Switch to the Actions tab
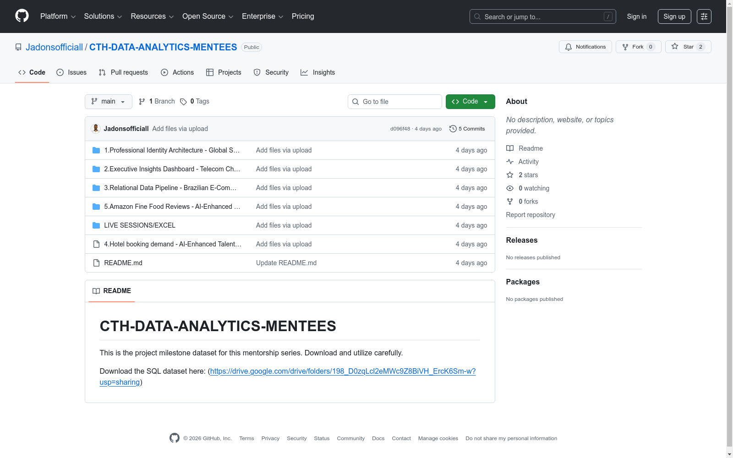 pyautogui.click(x=177, y=72)
